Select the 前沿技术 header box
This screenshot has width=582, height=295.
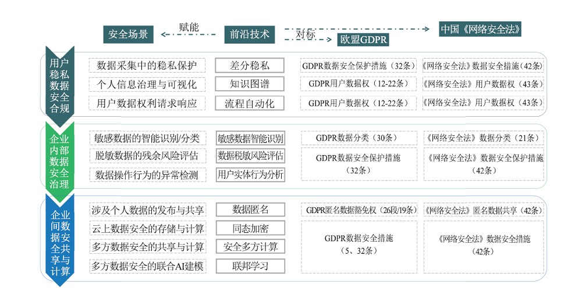(250, 35)
